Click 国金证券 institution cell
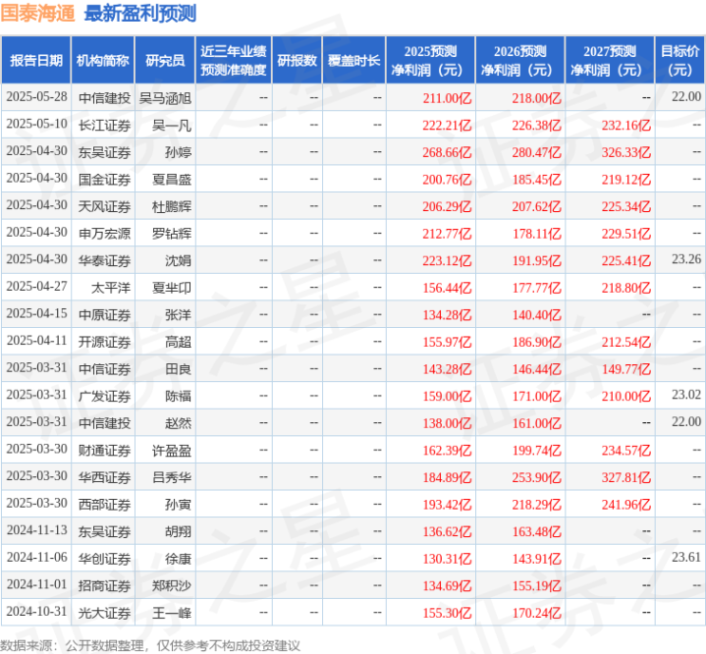706x654 pixels. 104,180
